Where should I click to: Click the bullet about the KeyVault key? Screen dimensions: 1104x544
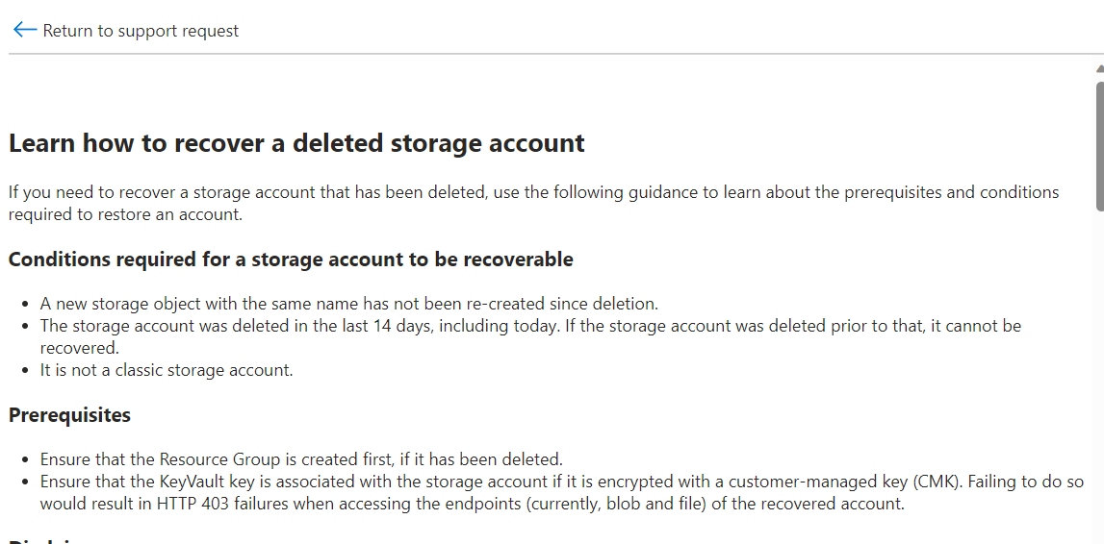pos(562,493)
